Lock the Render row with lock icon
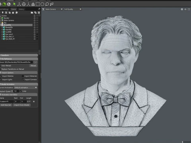This screenshot has height=143, width=191. point(35,18)
